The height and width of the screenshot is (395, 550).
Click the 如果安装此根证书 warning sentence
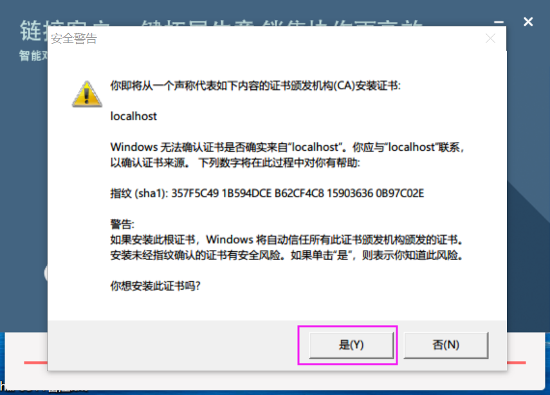point(286,240)
